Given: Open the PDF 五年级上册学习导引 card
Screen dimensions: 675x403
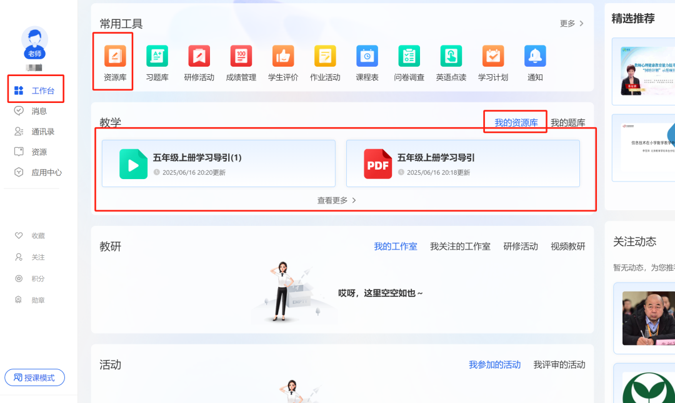Looking at the screenshot, I should click(x=463, y=163).
